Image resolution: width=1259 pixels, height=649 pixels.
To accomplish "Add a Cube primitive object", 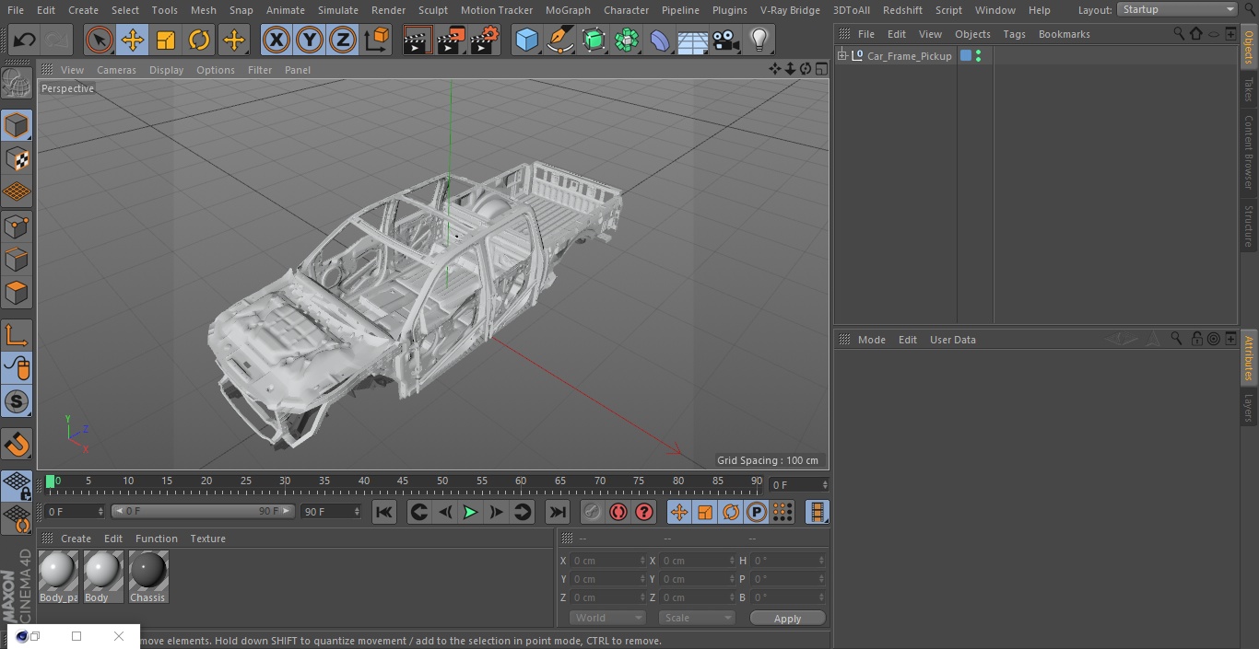I will pos(526,41).
